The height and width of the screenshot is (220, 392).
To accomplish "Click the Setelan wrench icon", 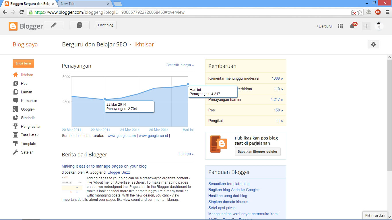I will click(15, 152).
